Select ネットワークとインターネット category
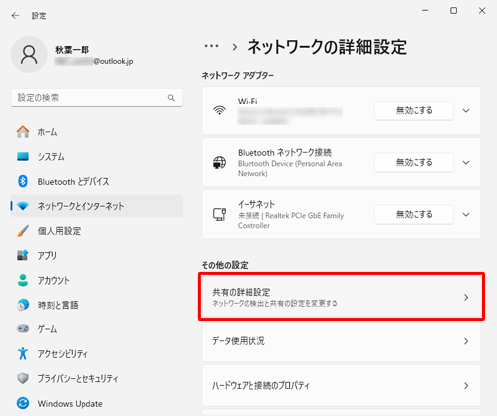Viewport: 497px width, 416px height. 96,206
